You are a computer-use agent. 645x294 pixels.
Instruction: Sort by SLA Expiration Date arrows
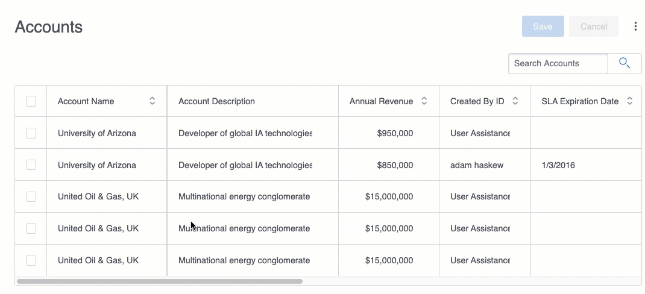pyautogui.click(x=630, y=101)
